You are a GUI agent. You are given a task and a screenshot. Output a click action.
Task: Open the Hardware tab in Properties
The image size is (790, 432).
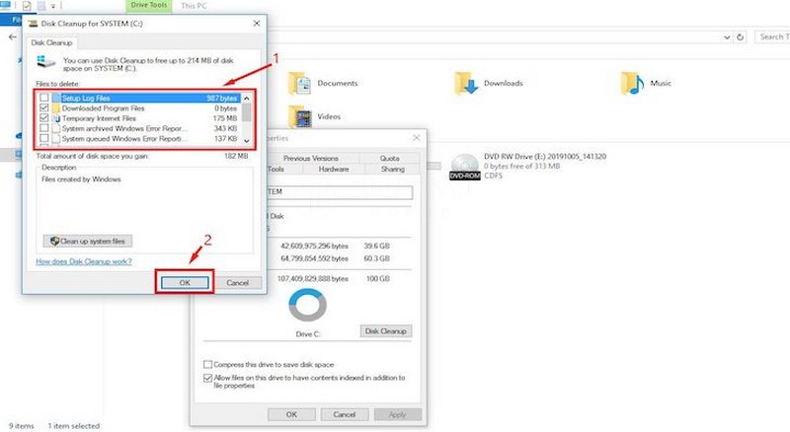(x=334, y=170)
